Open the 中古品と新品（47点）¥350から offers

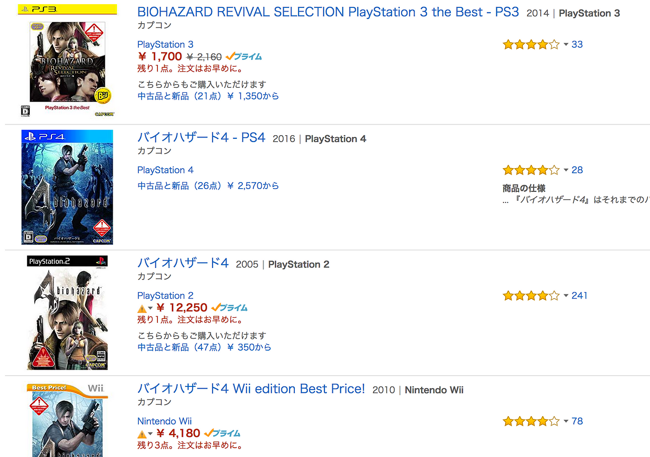click(x=204, y=347)
